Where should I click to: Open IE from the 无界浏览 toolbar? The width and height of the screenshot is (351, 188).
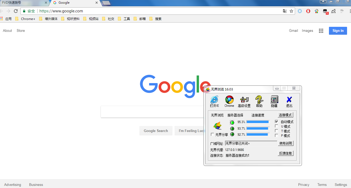click(214, 101)
